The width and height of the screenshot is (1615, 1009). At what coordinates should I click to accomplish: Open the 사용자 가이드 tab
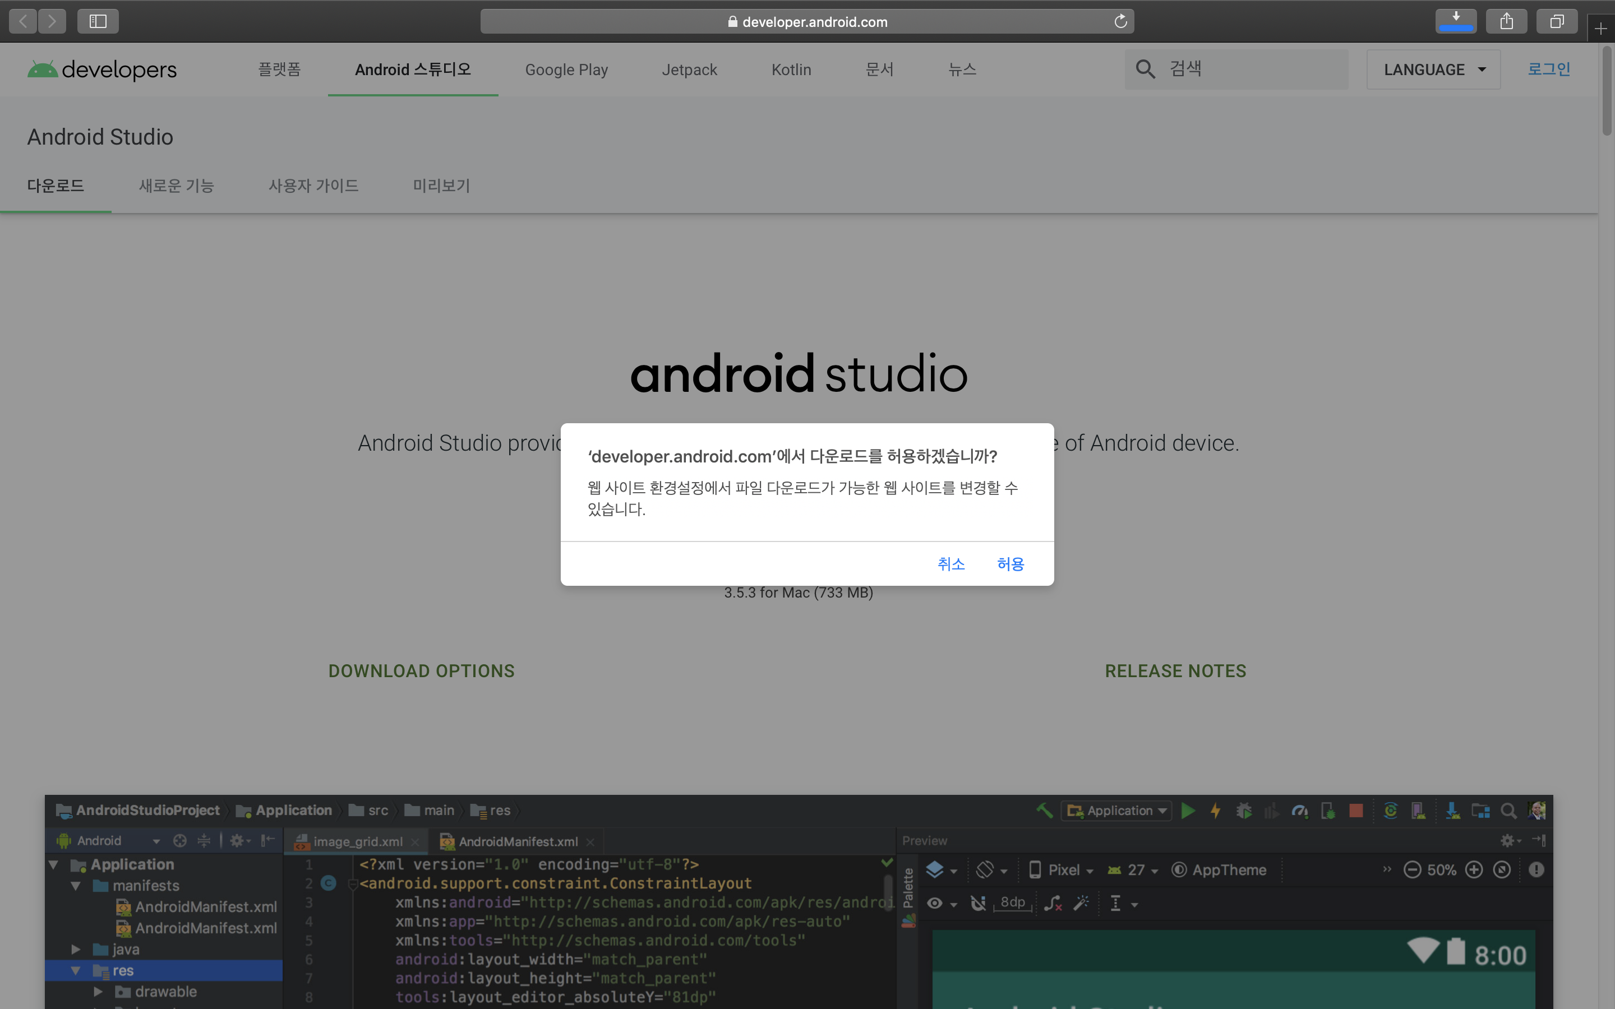click(x=313, y=186)
